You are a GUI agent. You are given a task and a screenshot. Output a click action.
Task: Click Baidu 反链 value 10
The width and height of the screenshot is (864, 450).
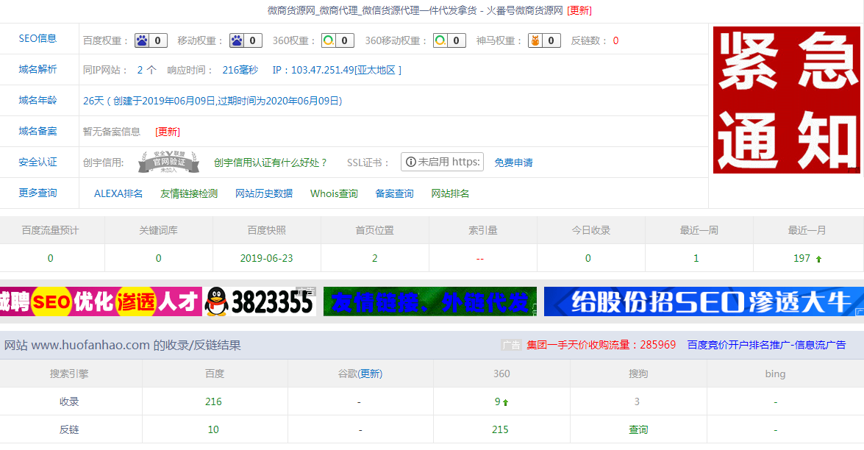(x=213, y=429)
